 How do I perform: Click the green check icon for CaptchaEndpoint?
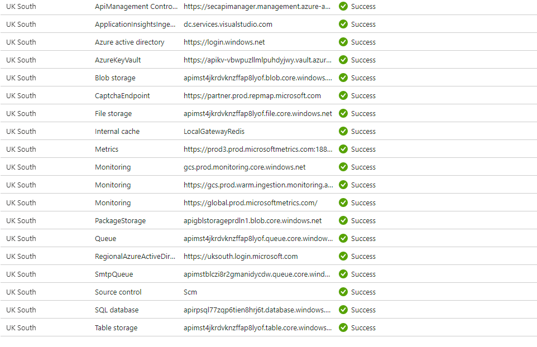tap(343, 96)
